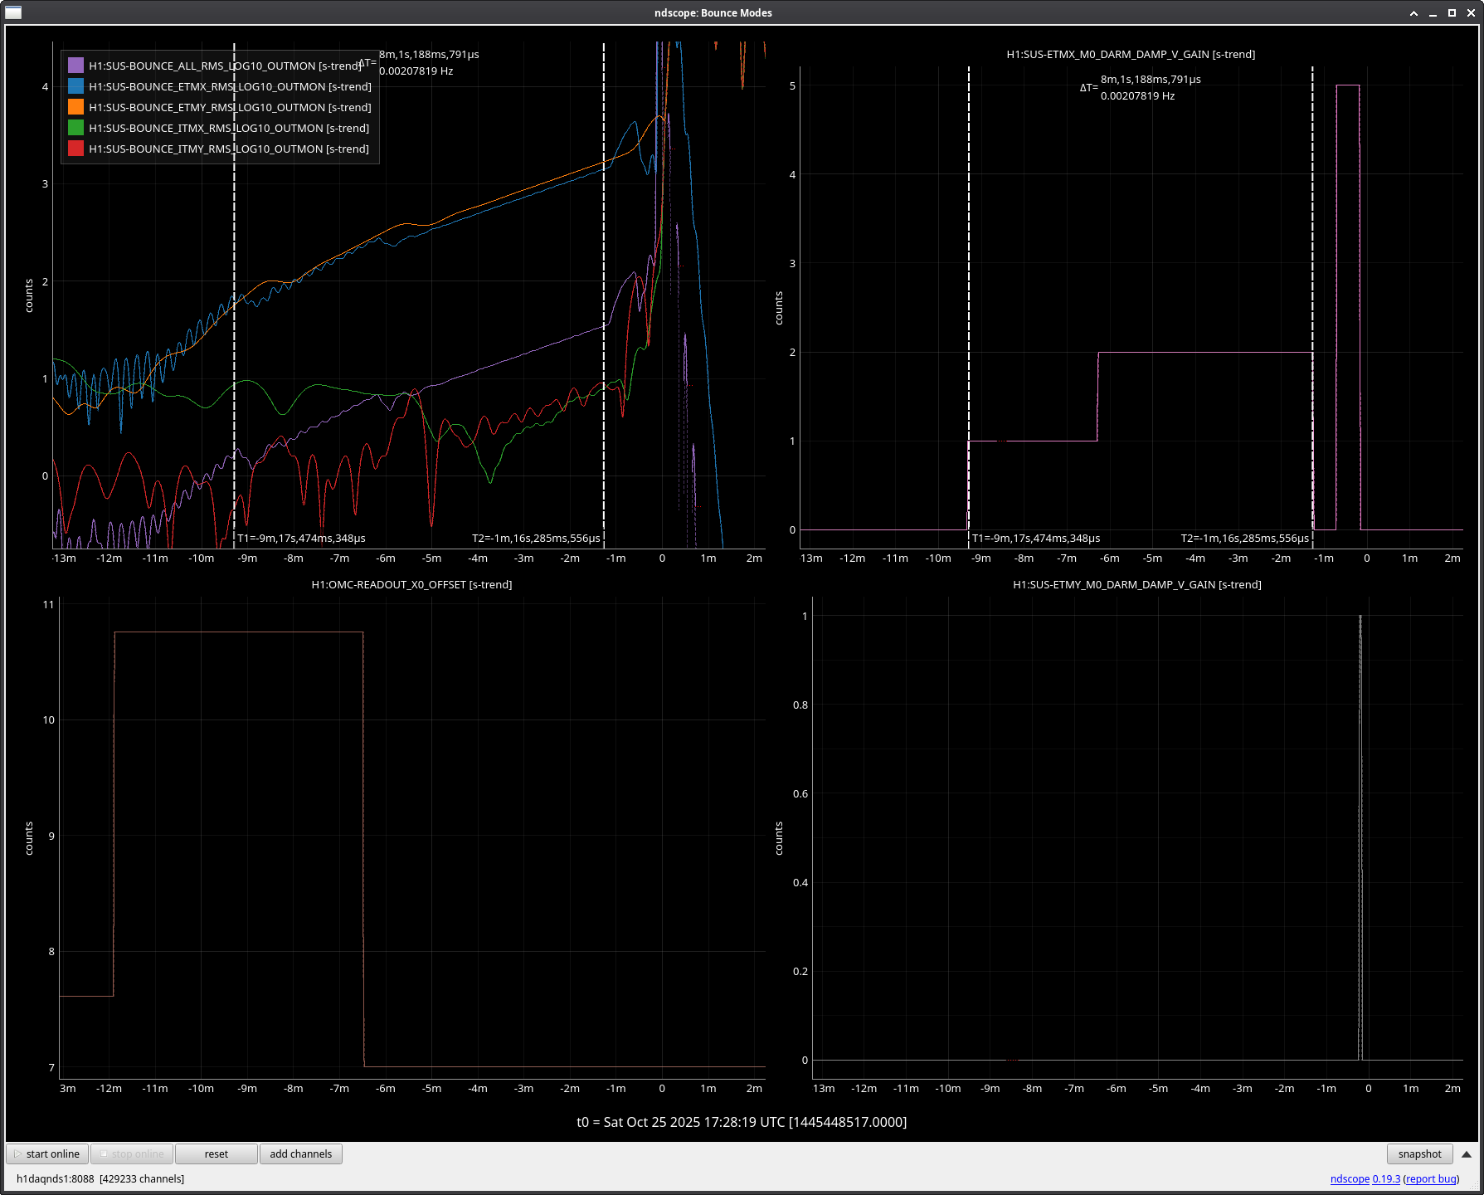Expand the snapshot options triangle
This screenshot has height=1195, width=1484.
(1466, 1154)
